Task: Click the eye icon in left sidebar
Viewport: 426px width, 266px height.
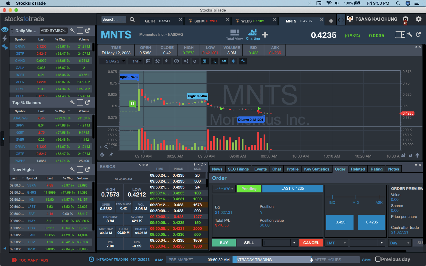Action: [x=4, y=30]
